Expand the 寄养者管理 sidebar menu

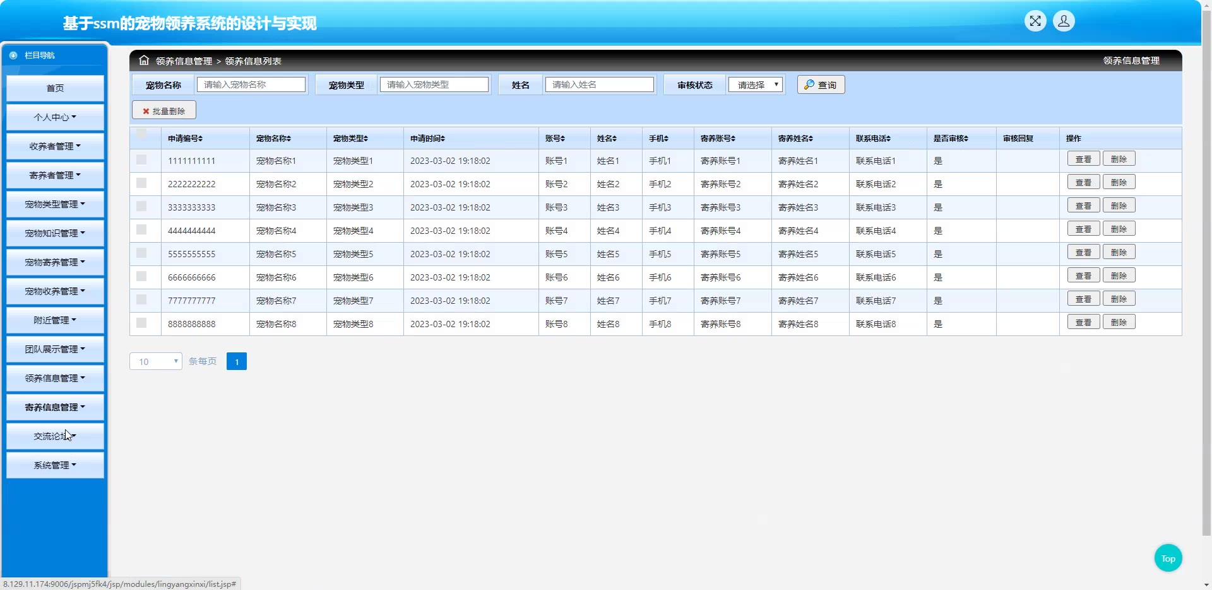(55, 175)
